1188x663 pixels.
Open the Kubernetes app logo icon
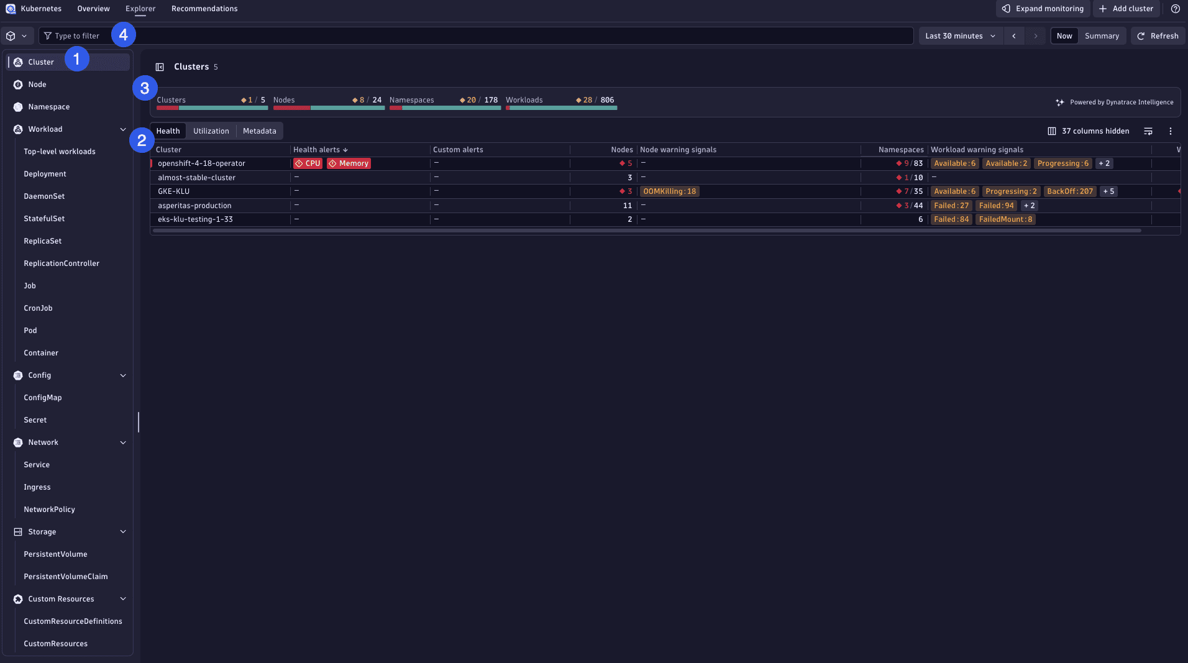pyautogui.click(x=11, y=9)
